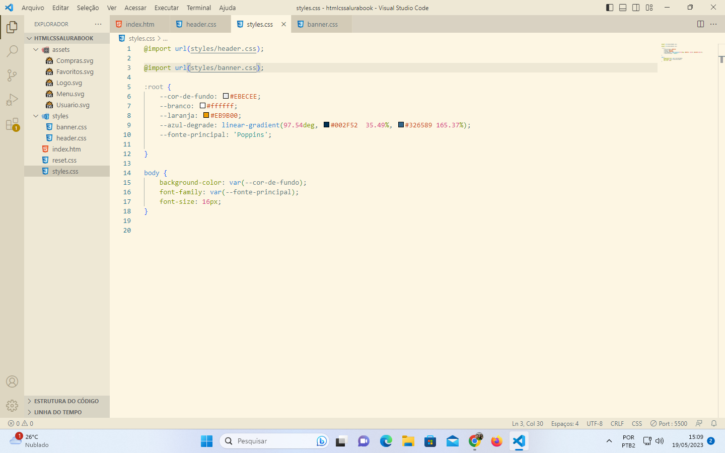Open Google Chrome from taskbar
Screen dimensions: 725x453
pos(475,441)
